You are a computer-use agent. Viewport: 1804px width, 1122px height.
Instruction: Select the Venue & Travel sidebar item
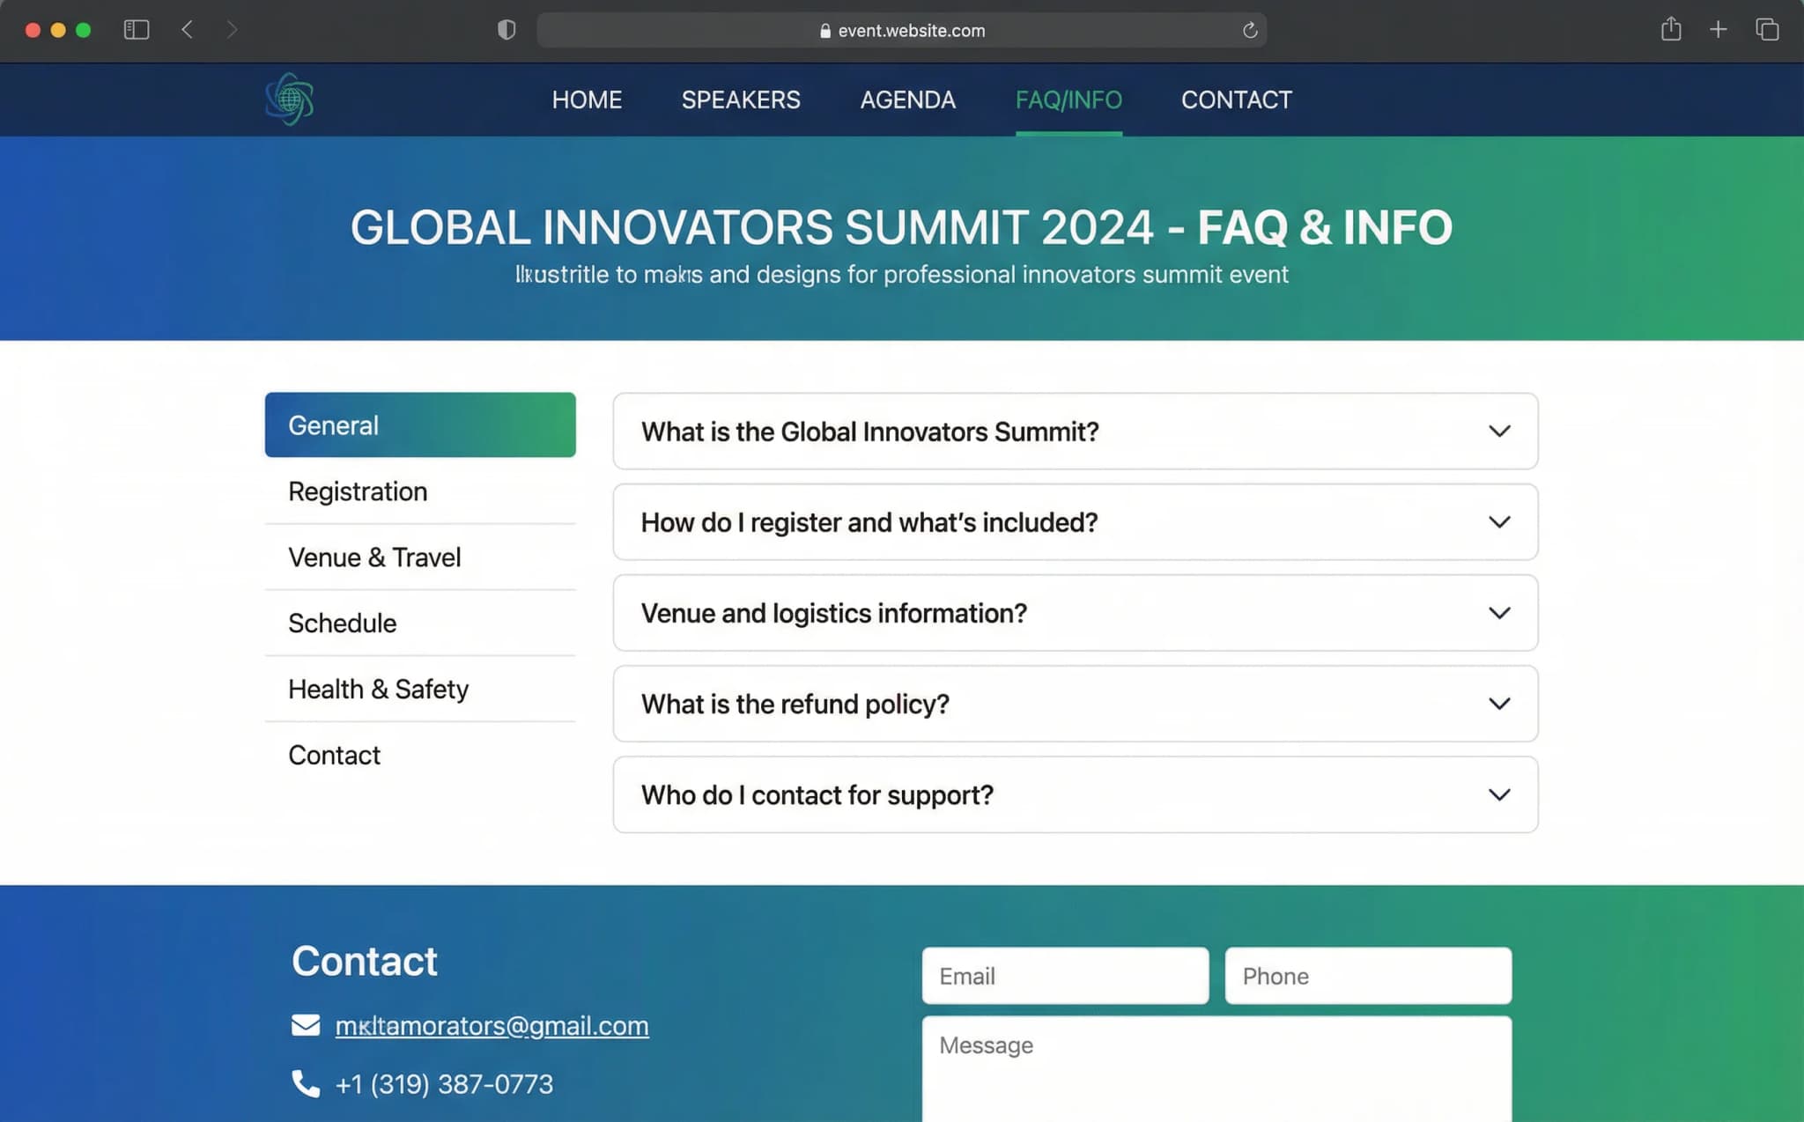pyautogui.click(x=373, y=557)
